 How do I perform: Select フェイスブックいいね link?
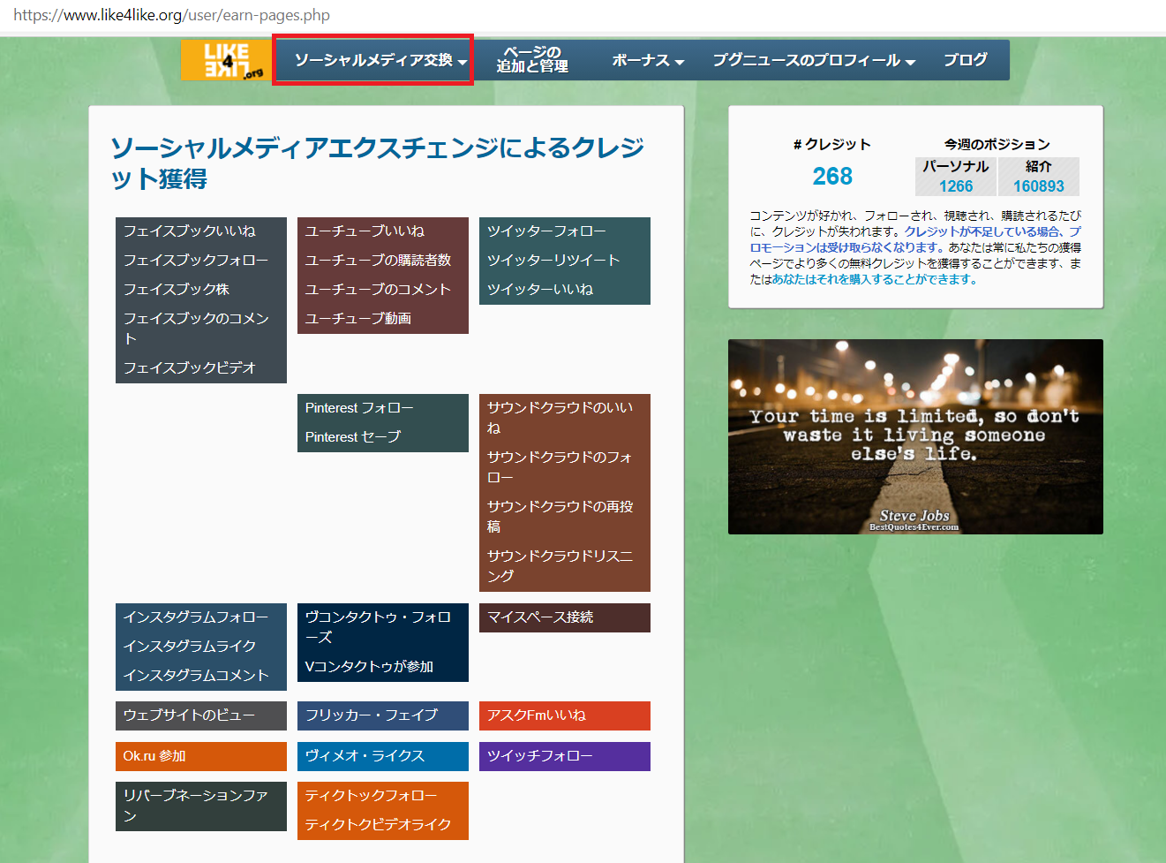189,231
